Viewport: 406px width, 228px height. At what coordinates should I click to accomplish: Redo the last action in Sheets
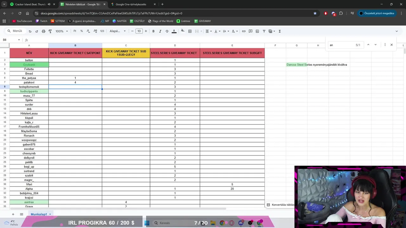[x=37, y=31]
